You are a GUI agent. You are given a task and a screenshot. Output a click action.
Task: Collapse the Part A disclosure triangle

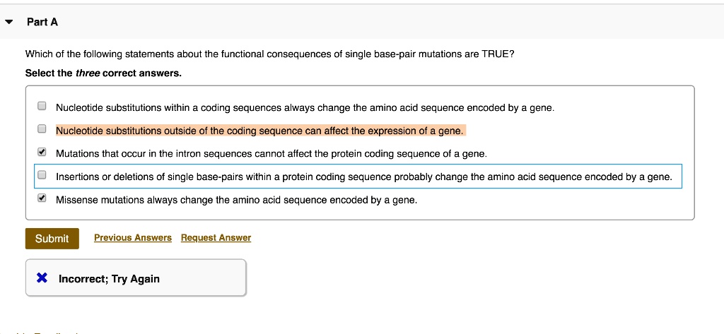8,22
